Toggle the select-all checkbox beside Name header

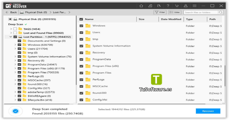click(x=81, y=19)
